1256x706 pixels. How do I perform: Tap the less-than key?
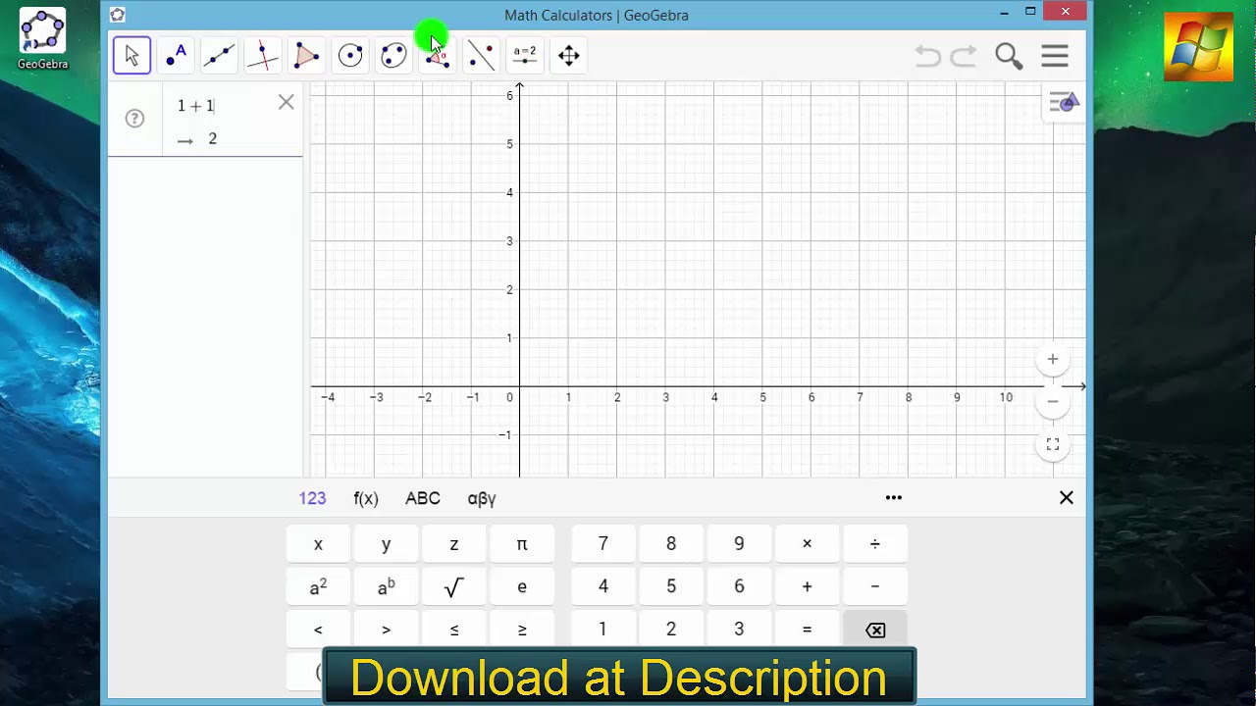[x=318, y=630]
